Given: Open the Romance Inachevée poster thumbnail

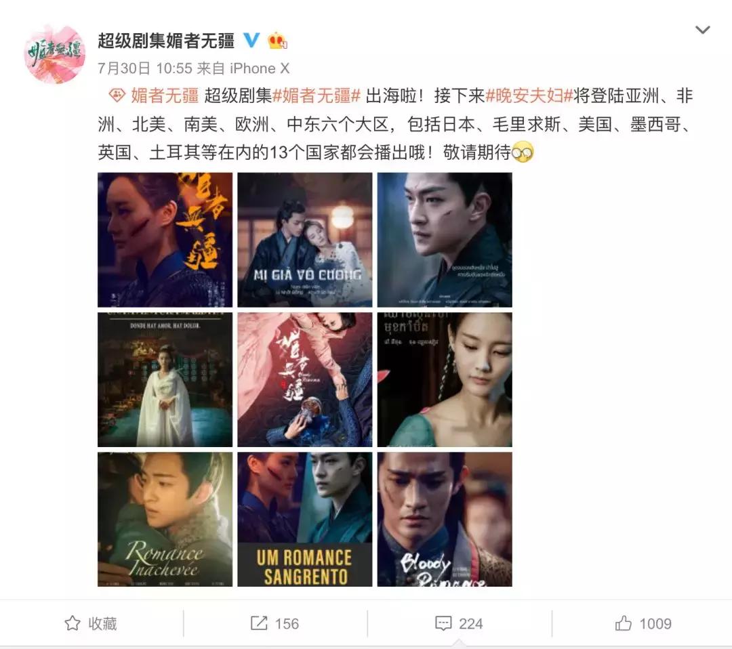Looking at the screenshot, I should click(x=165, y=520).
